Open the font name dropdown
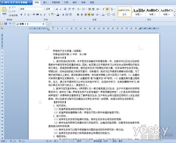Image resolution: width=176 pixels, height=143 pixels. (x=44, y=9)
